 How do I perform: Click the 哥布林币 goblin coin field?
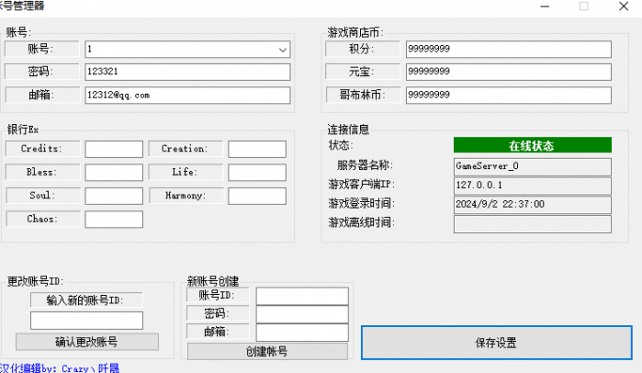point(507,95)
